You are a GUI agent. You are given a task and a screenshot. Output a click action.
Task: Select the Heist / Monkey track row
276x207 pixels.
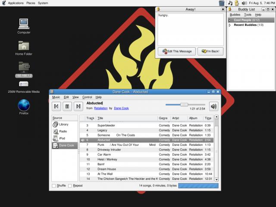coord(147,160)
